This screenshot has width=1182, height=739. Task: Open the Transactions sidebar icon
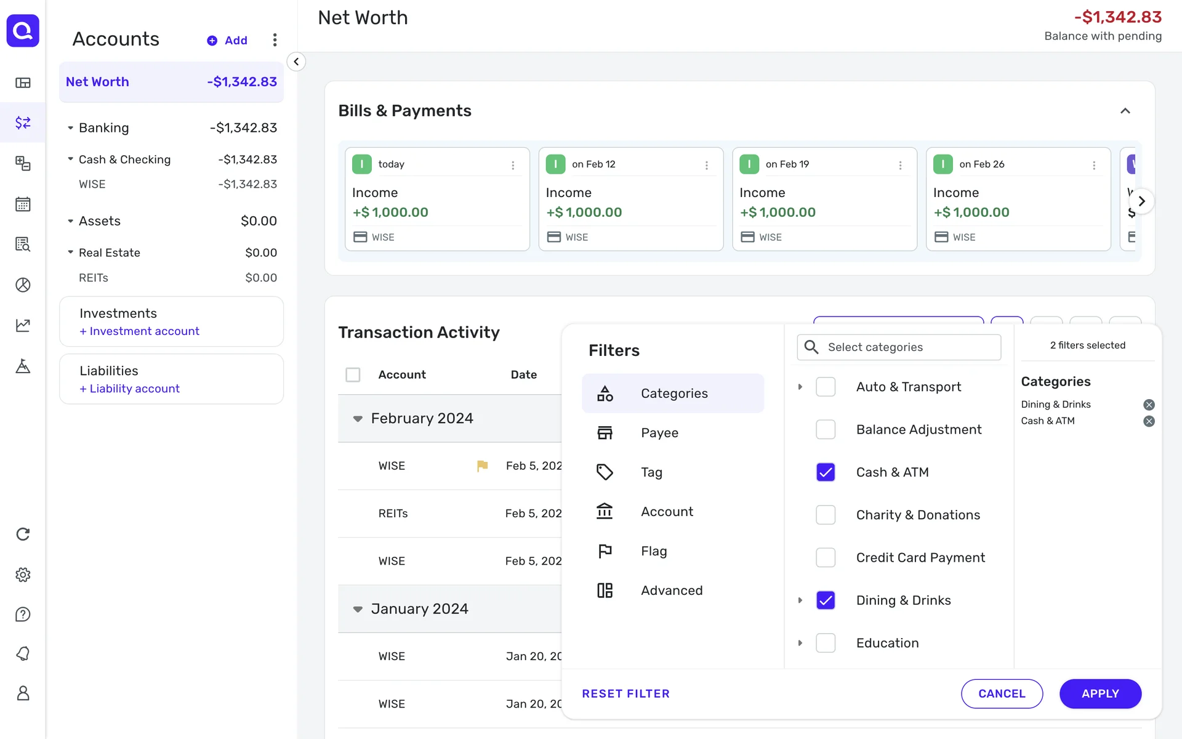23,123
